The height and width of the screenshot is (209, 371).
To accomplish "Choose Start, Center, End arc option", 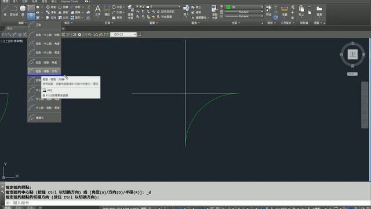I will (x=44, y=35).
